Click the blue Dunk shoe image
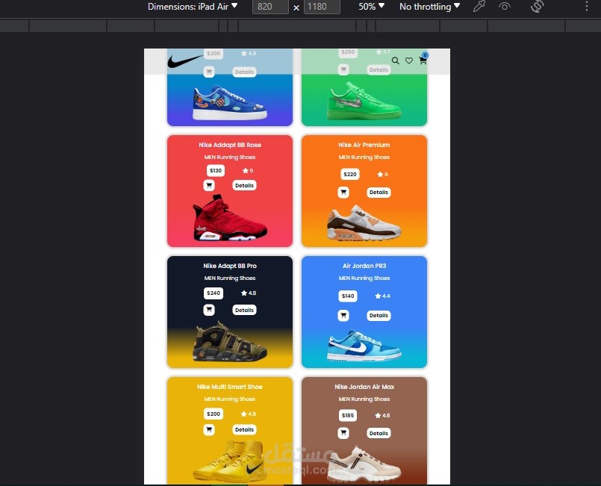The image size is (601, 486). 364,346
